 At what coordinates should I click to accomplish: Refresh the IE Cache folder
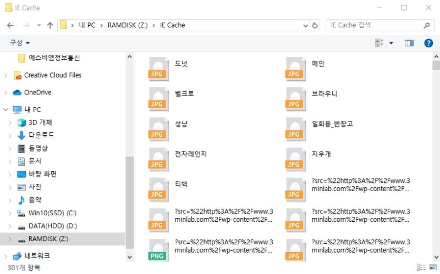point(315,25)
